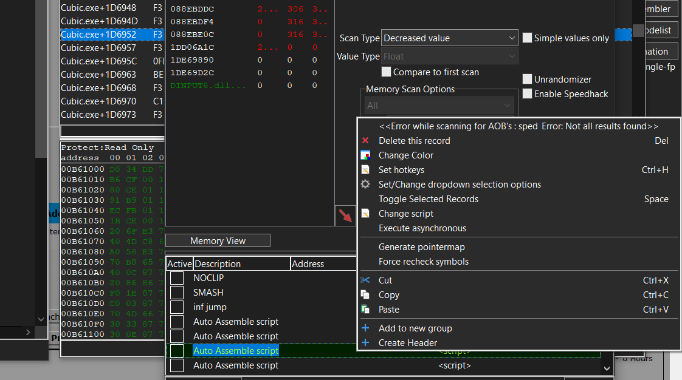This screenshot has width=682, height=380.
Task: Click the Paste icon in the context menu
Action: coord(365,309)
